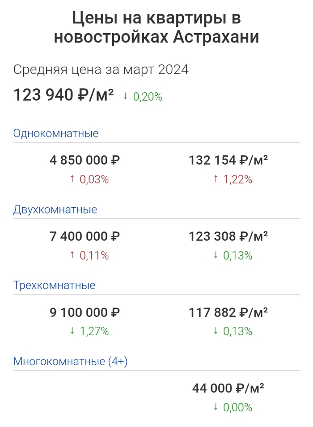Click the down arrow under 123 308 ₽/м²
Image resolution: width=313 pixels, height=427 pixels.
pos(216,256)
